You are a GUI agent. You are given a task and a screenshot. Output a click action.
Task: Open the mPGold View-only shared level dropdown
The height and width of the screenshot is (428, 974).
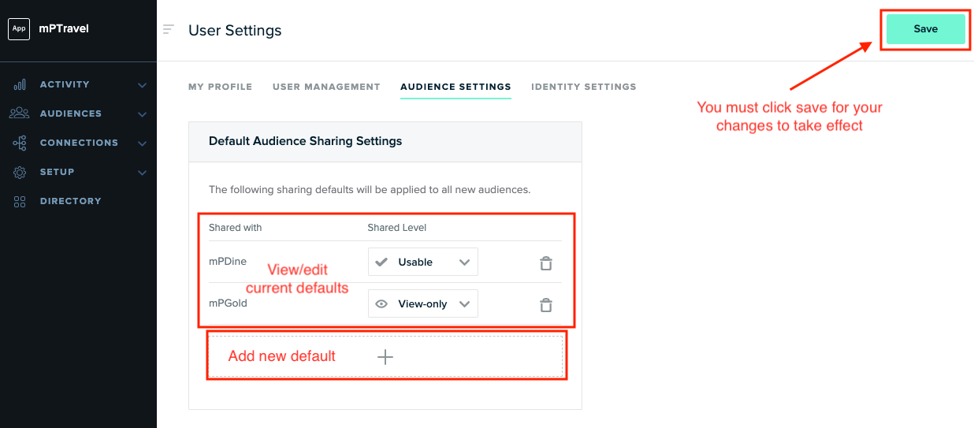pyautogui.click(x=422, y=303)
